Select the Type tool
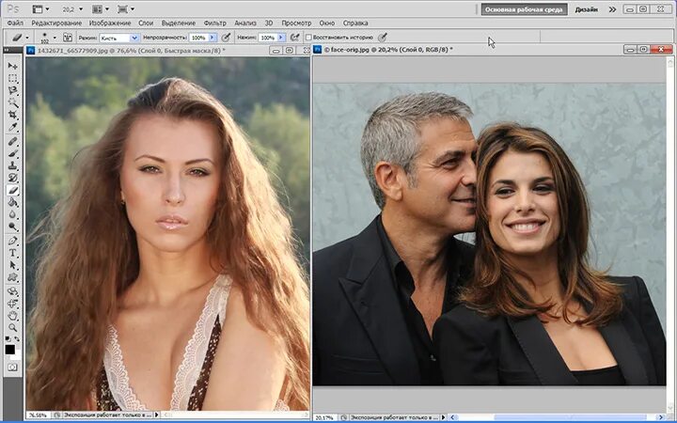The height and width of the screenshot is (423, 677). (x=12, y=253)
